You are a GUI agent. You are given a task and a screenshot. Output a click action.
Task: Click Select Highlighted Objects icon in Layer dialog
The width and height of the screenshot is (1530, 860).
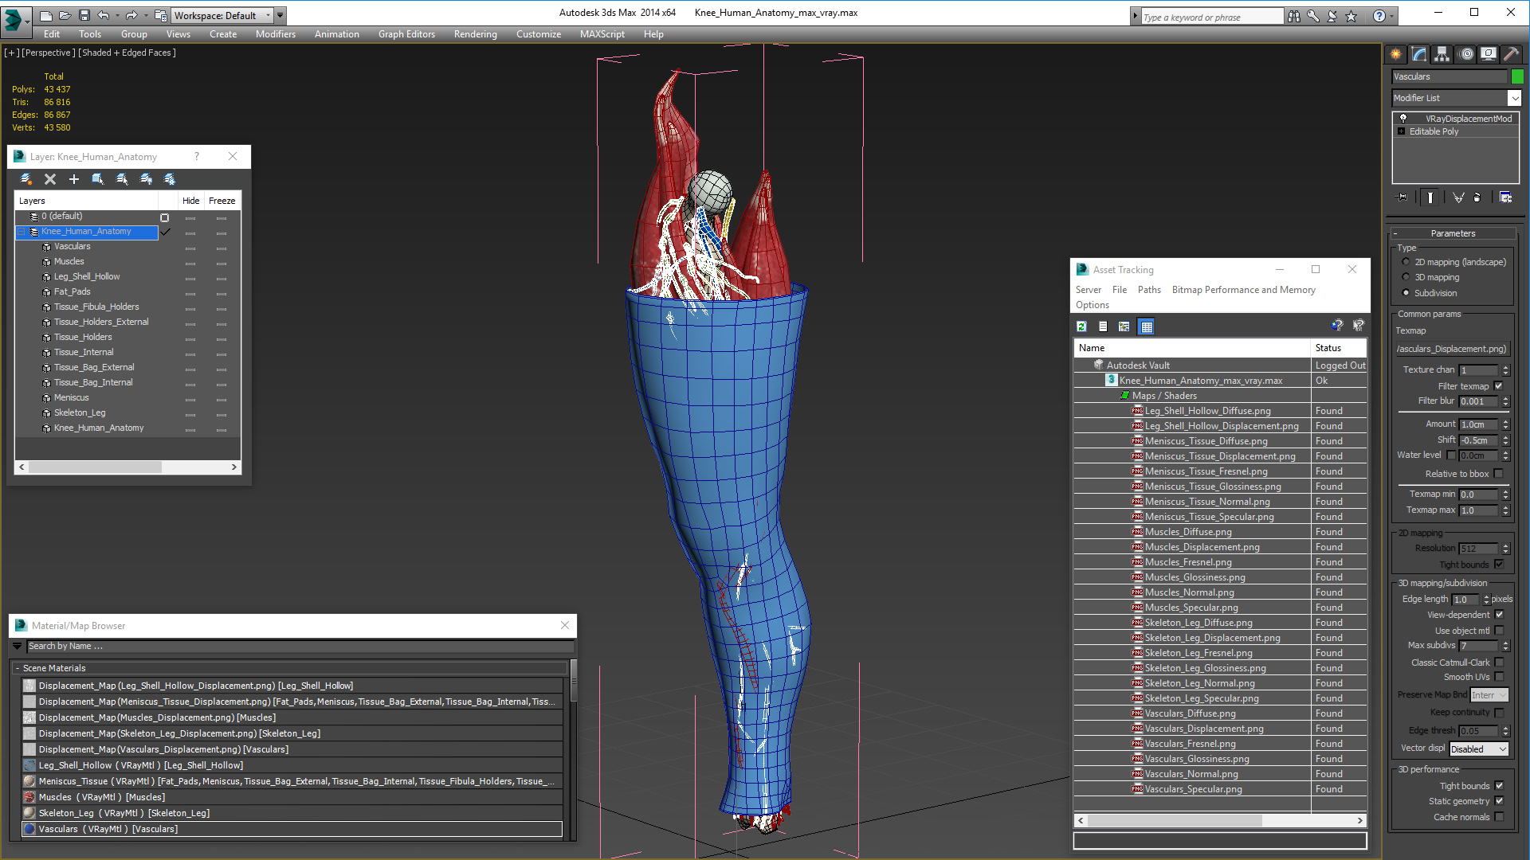tap(98, 179)
